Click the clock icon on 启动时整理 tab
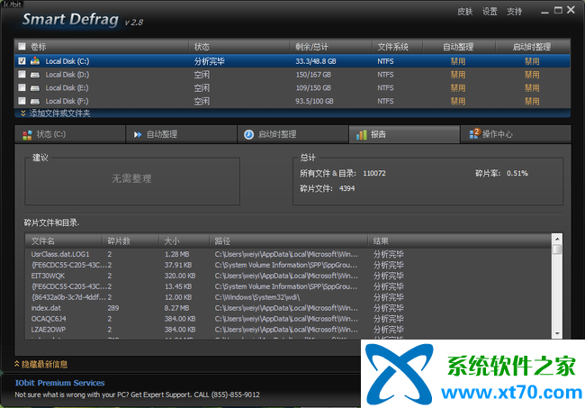 tap(248, 134)
